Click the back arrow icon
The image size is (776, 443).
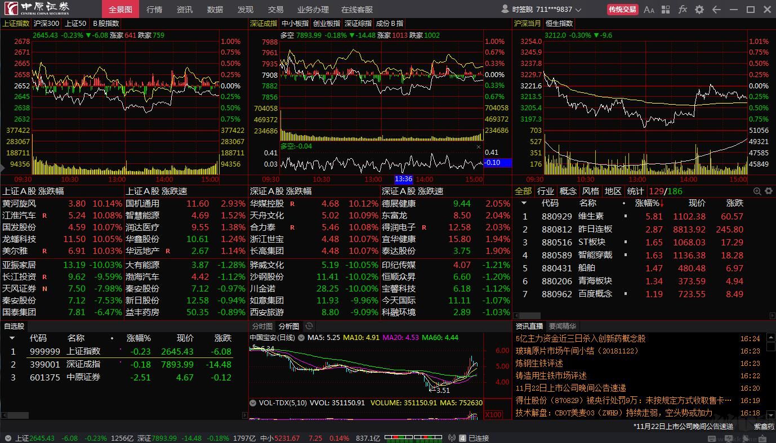[x=716, y=10]
